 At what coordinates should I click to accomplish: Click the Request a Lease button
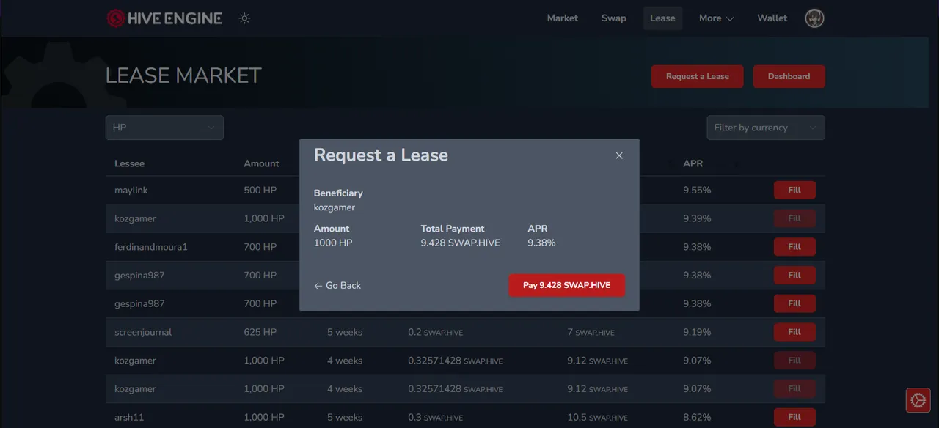(x=698, y=76)
